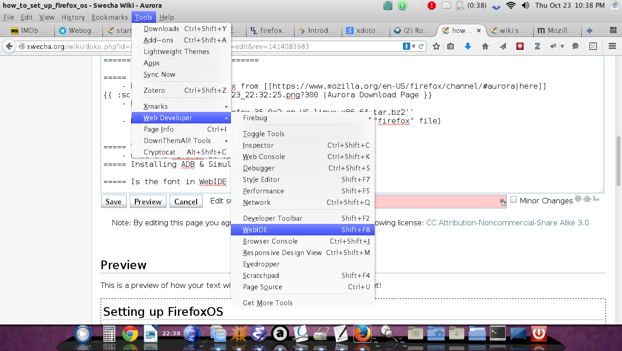The height and width of the screenshot is (351, 622).
Task: Click the S extension icon in toolbar
Action: (x=593, y=46)
